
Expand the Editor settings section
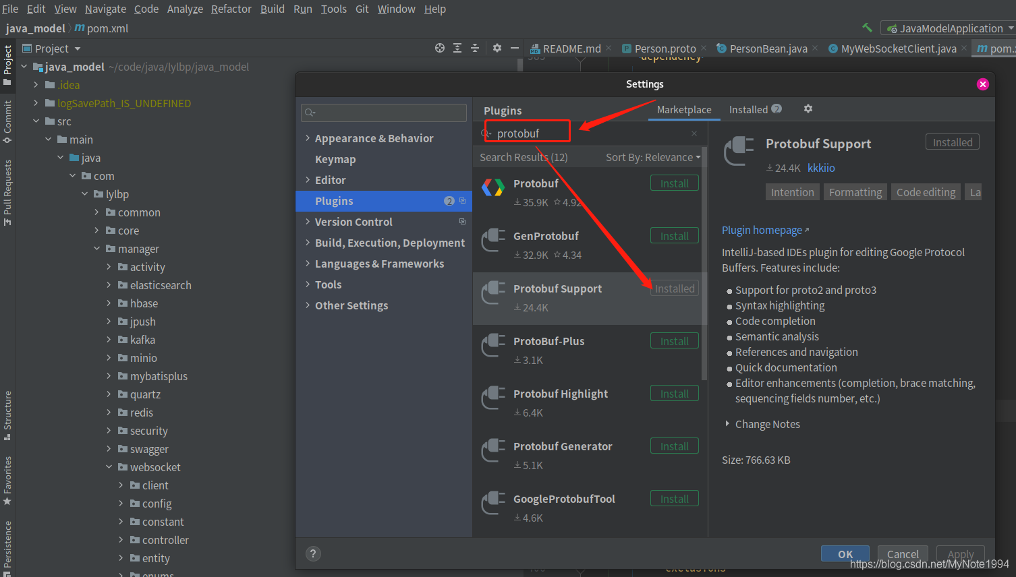(308, 179)
